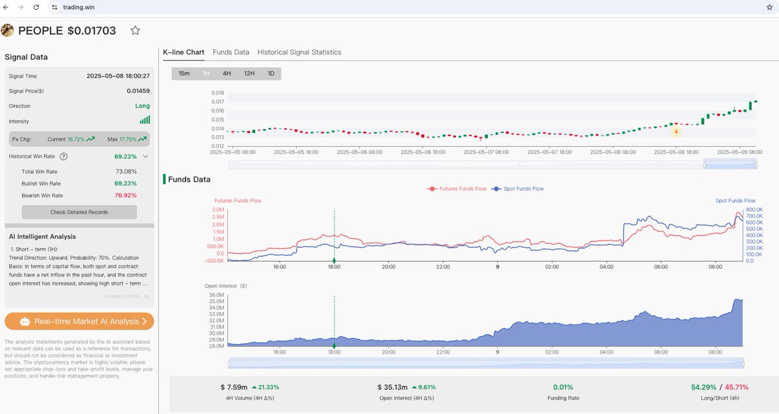Go back with browser back arrow

[x=6, y=6]
